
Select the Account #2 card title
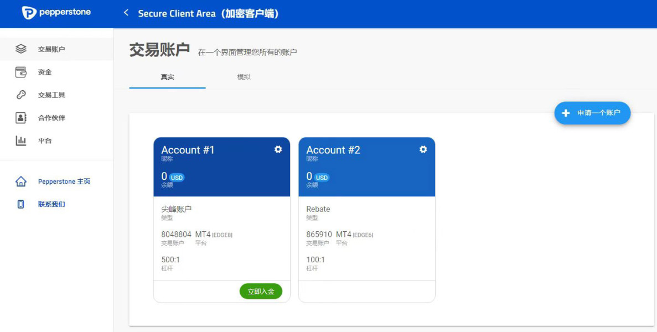pos(333,150)
